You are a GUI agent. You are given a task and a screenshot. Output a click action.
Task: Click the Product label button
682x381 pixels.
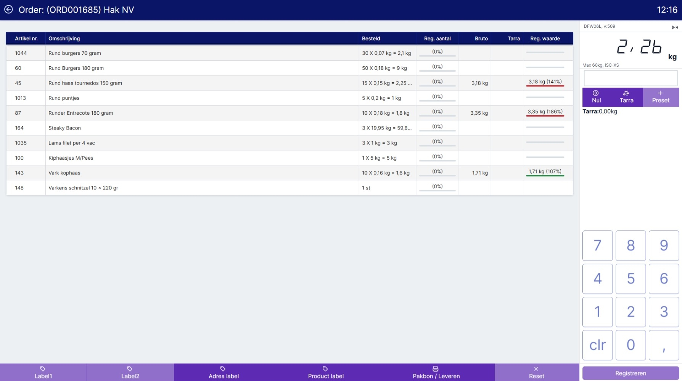(326, 372)
